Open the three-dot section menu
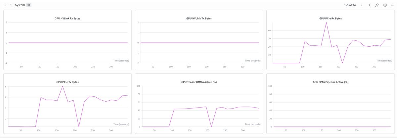Screen dimensions: 397x138 tap(393, 5)
